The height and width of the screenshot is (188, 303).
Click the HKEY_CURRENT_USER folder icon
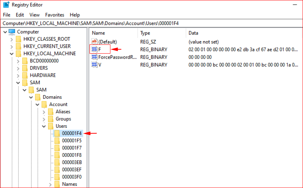[x=18, y=46]
